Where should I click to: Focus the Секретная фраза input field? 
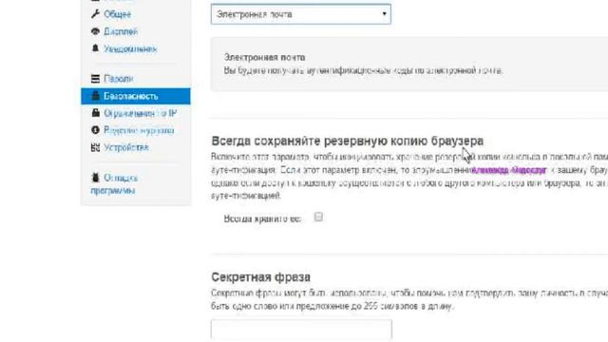301,331
